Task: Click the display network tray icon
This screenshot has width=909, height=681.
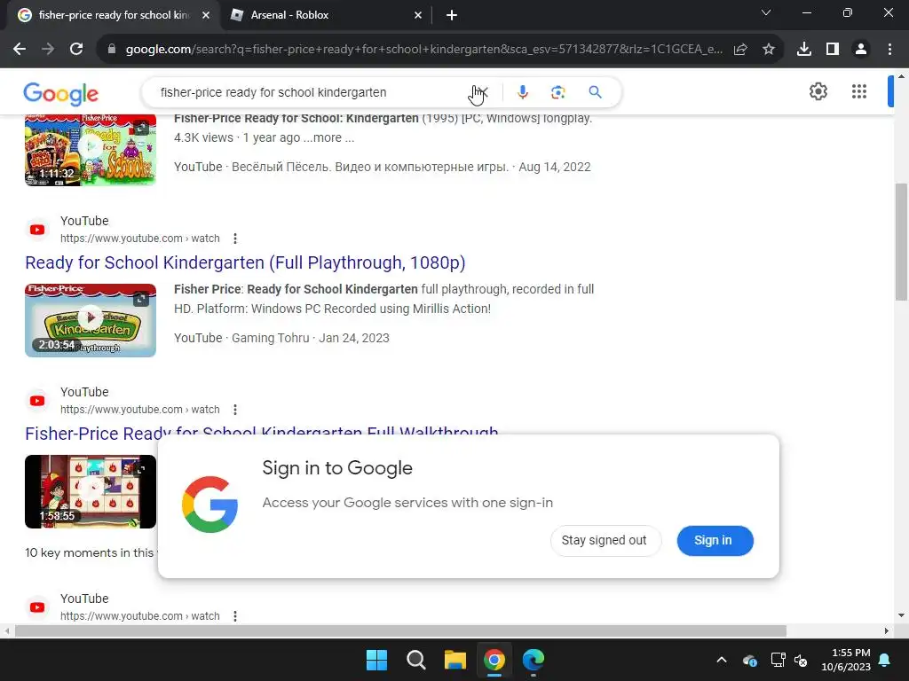Action: point(778,660)
